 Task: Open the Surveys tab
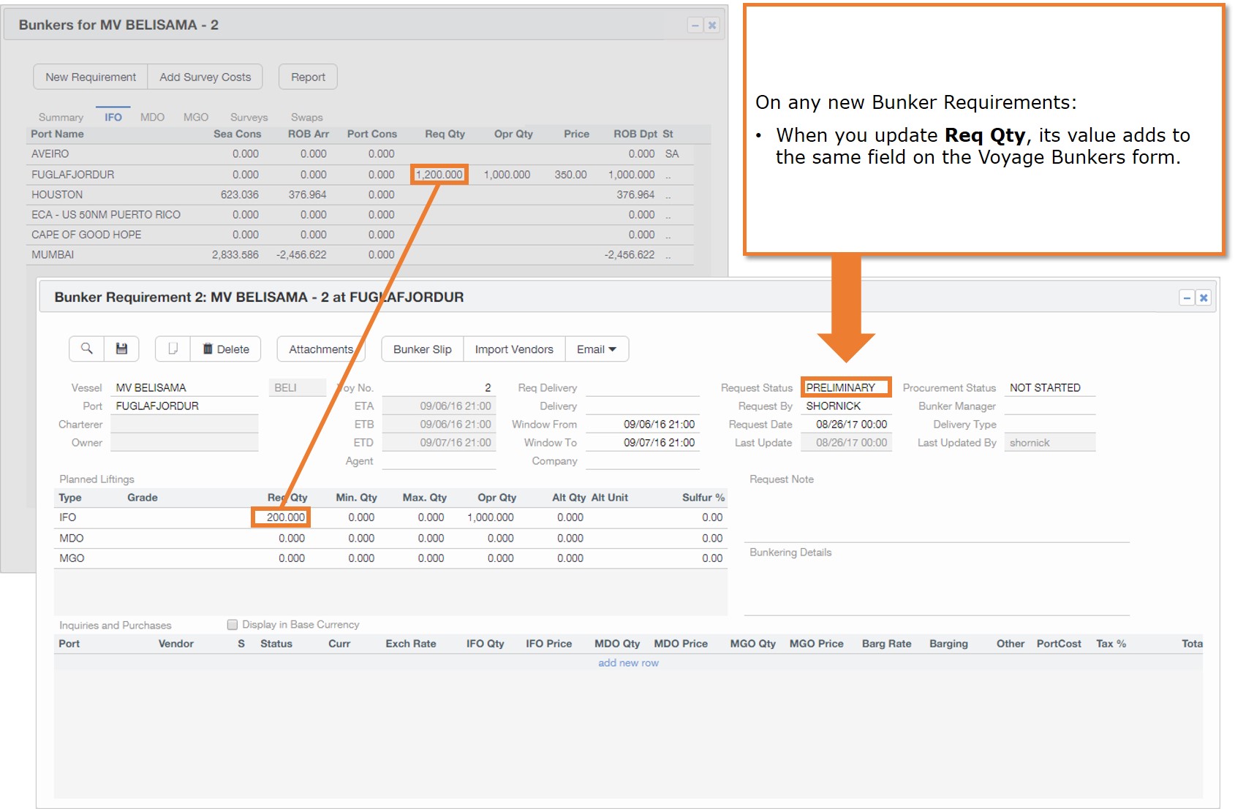[249, 118]
